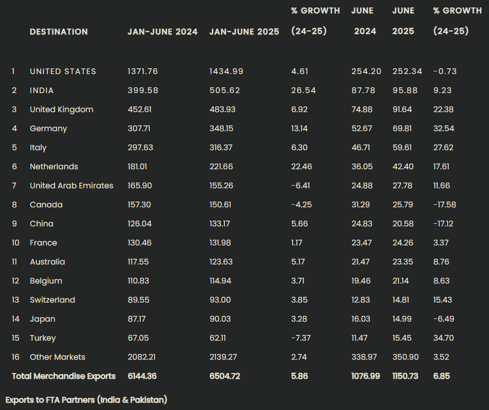This screenshot has width=489, height=410.
Task: Click the total growth 5.86 value
Action: [300, 376]
